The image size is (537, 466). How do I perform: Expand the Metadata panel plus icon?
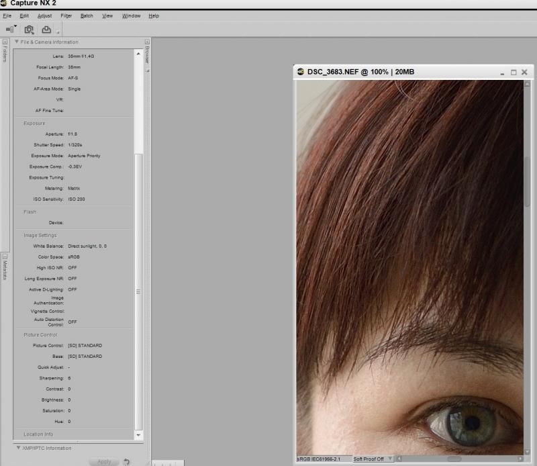(5, 257)
